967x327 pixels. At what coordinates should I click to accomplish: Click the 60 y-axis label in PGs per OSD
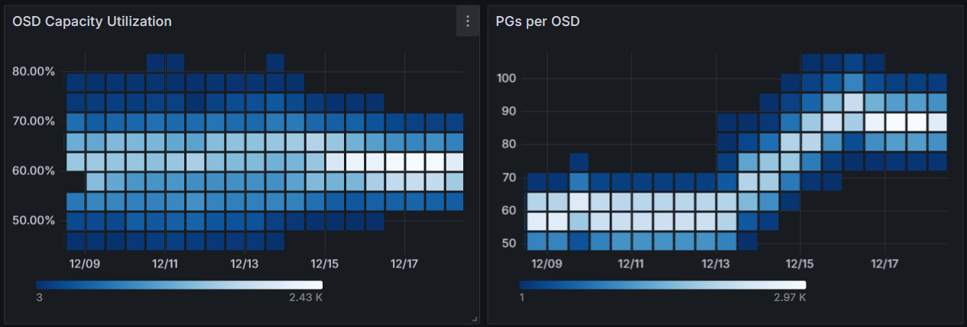tap(510, 210)
